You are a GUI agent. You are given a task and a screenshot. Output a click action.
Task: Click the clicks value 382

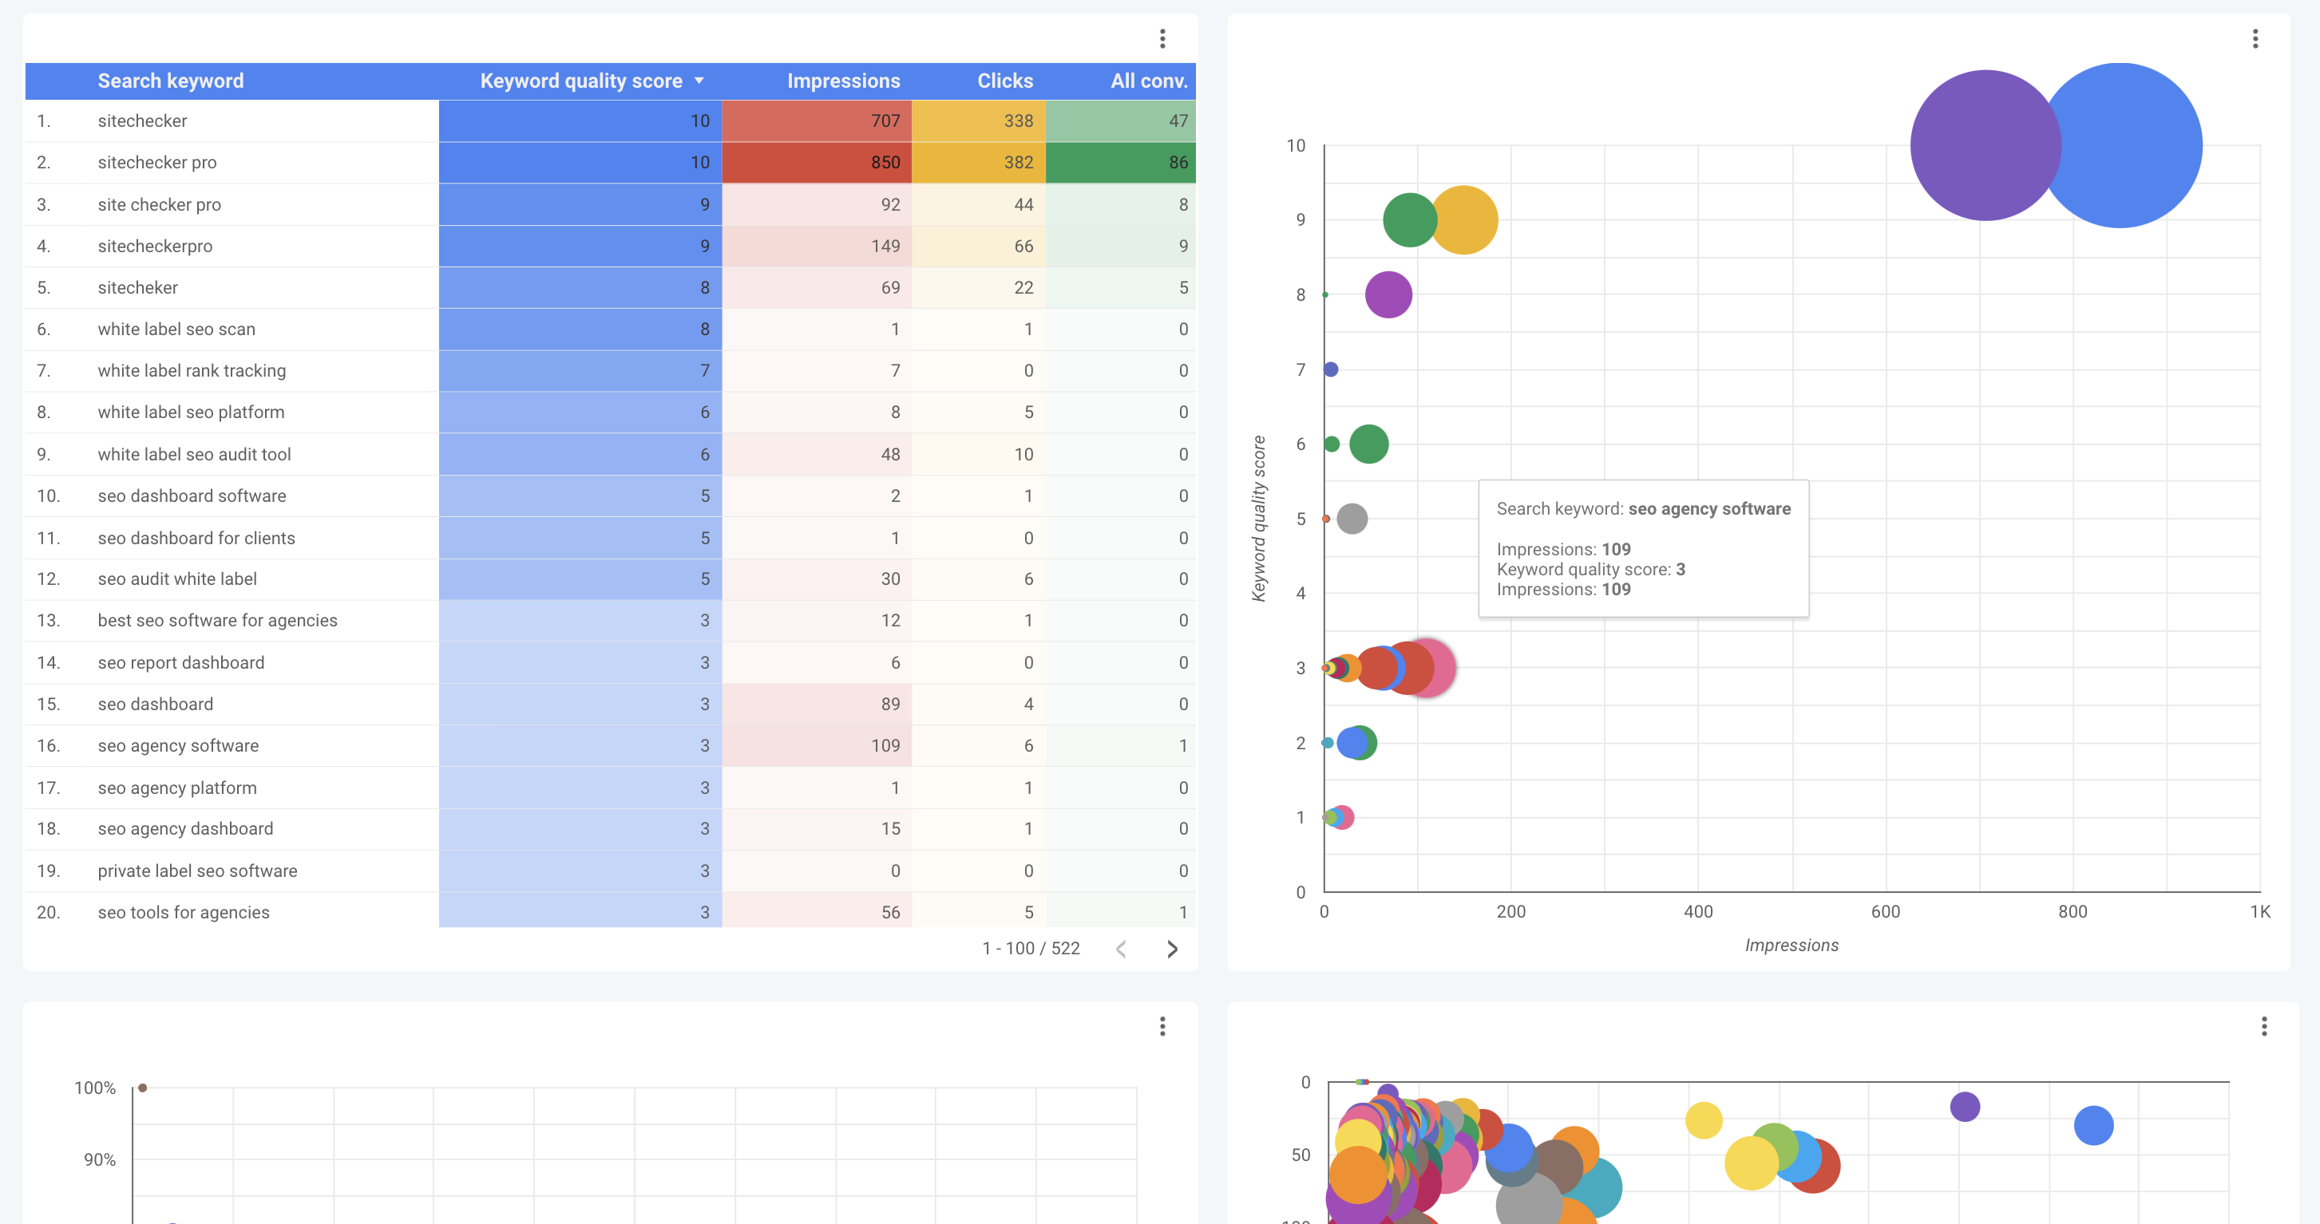1019,162
